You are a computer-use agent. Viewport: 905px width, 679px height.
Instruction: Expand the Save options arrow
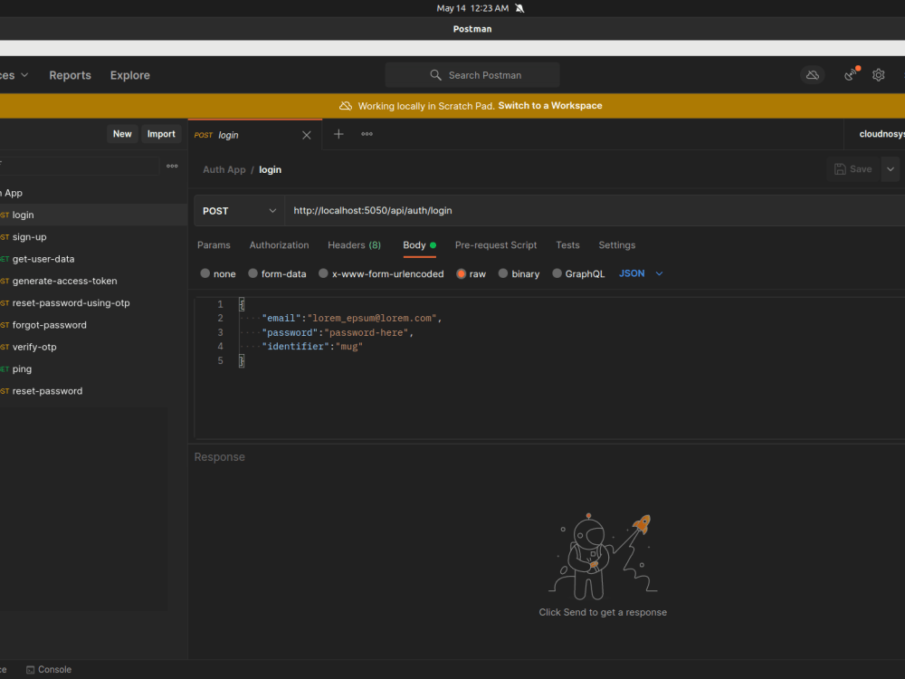coord(891,169)
